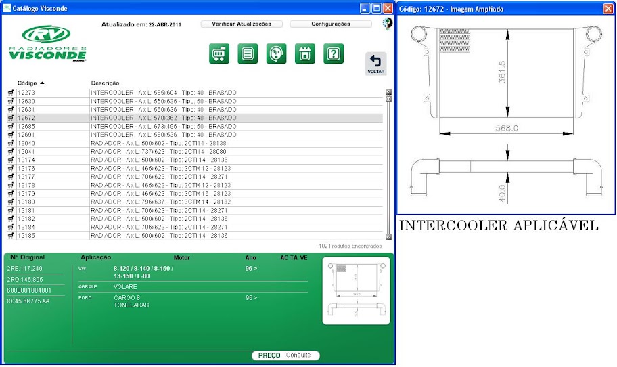Click the CARGO 8 TONELADAS application
Image resolution: width=617 pixels, height=367 pixels.
131,301
